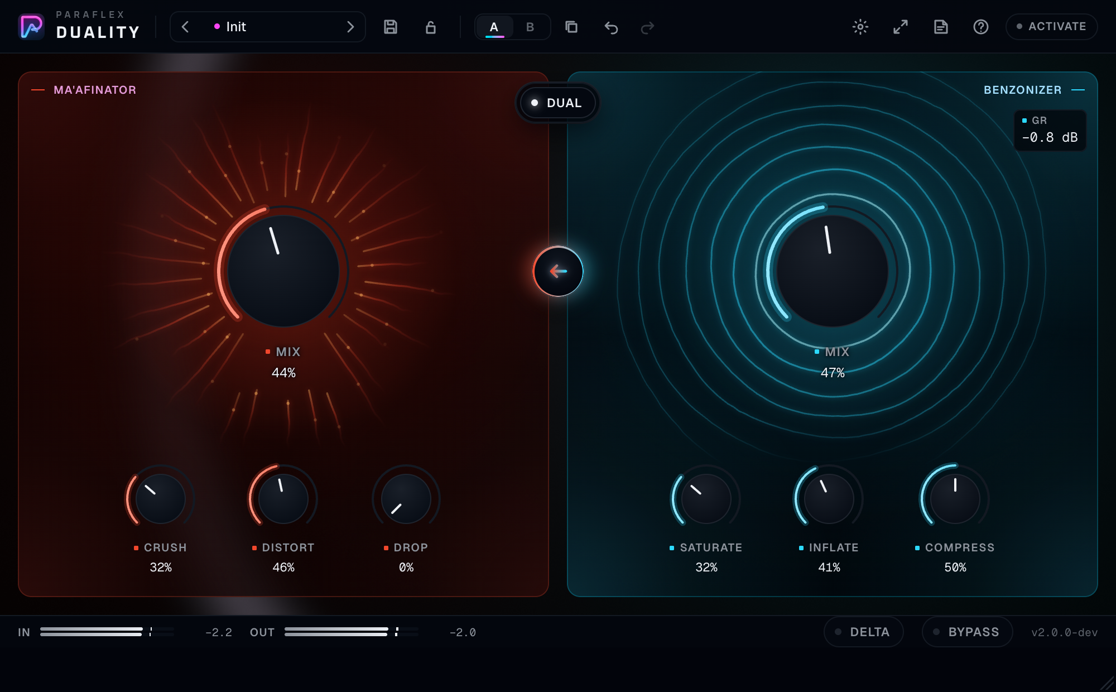This screenshot has width=1116, height=692.
Task: Click the CRUSH knob
Action: 161,498
